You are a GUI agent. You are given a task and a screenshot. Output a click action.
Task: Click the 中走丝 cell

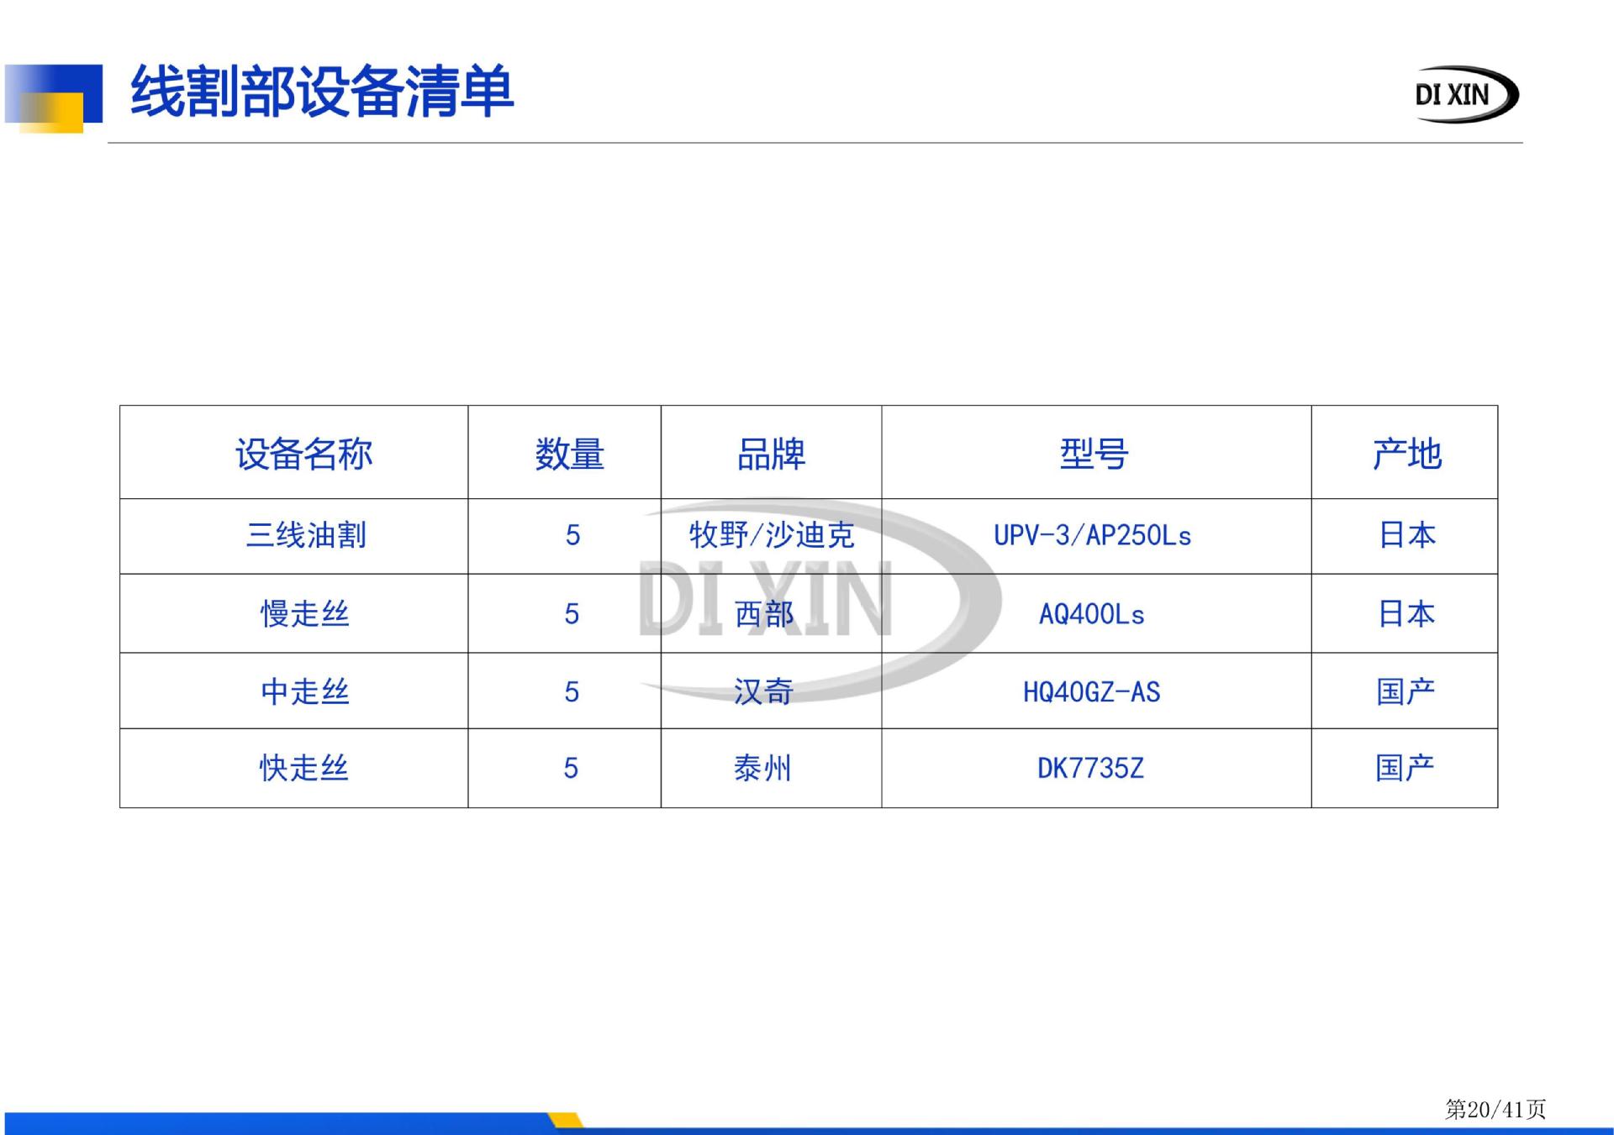pos(304,692)
